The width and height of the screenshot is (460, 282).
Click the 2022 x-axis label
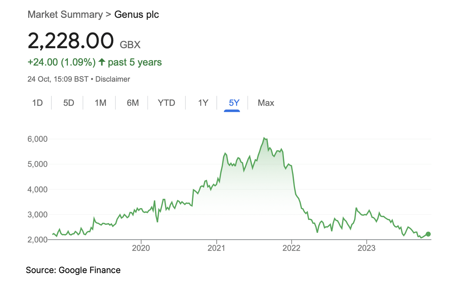tap(291, 248)
